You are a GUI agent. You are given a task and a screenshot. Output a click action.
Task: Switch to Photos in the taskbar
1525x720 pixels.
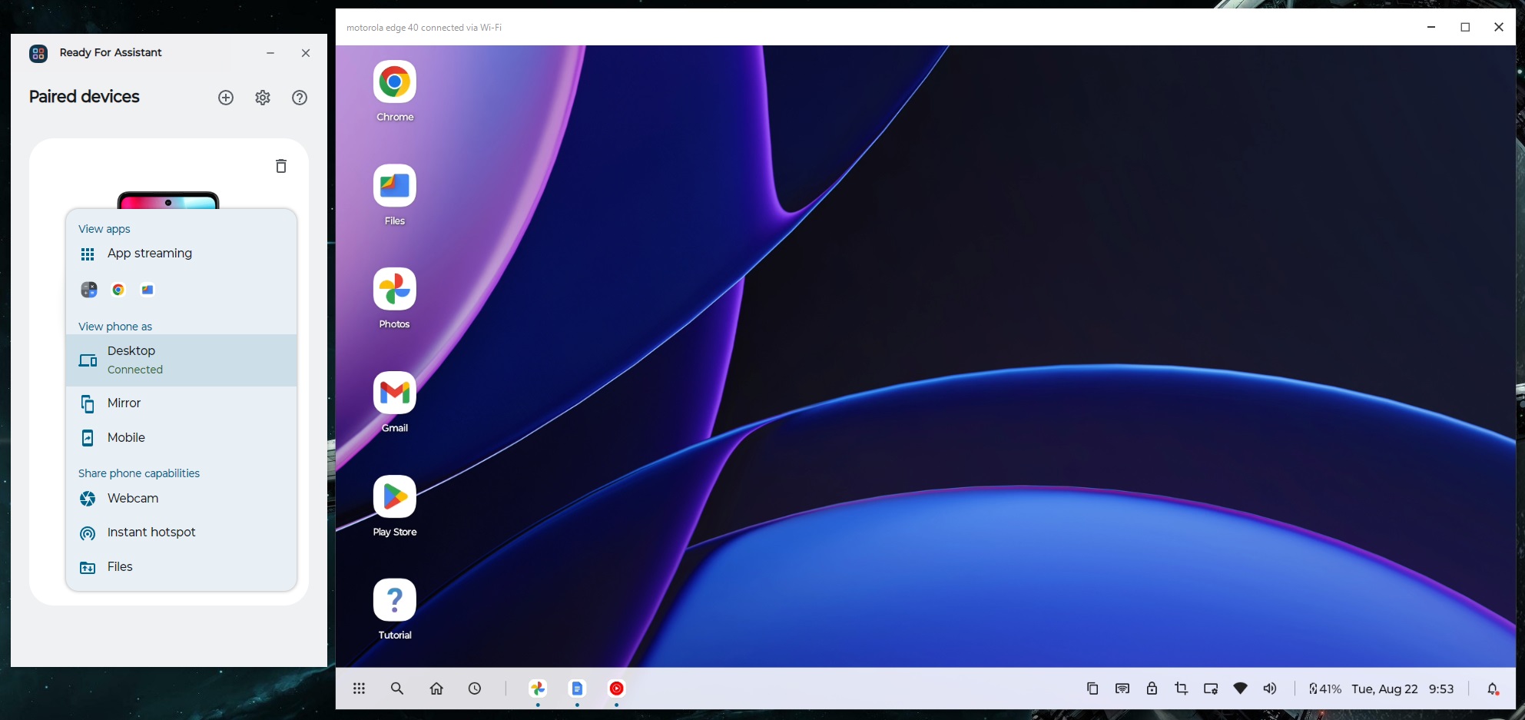pos(538,688)
